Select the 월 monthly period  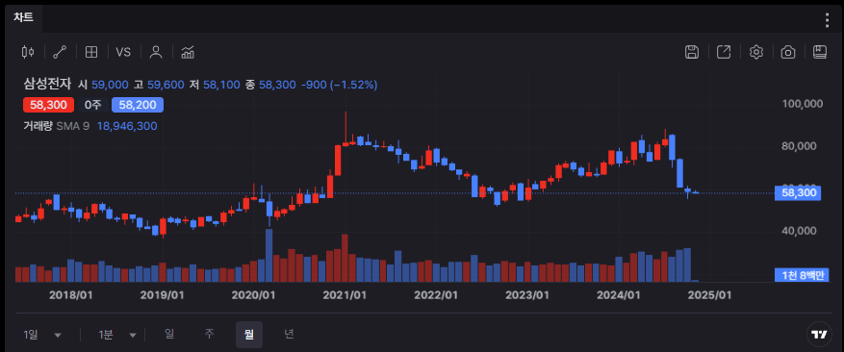[249, 335]
